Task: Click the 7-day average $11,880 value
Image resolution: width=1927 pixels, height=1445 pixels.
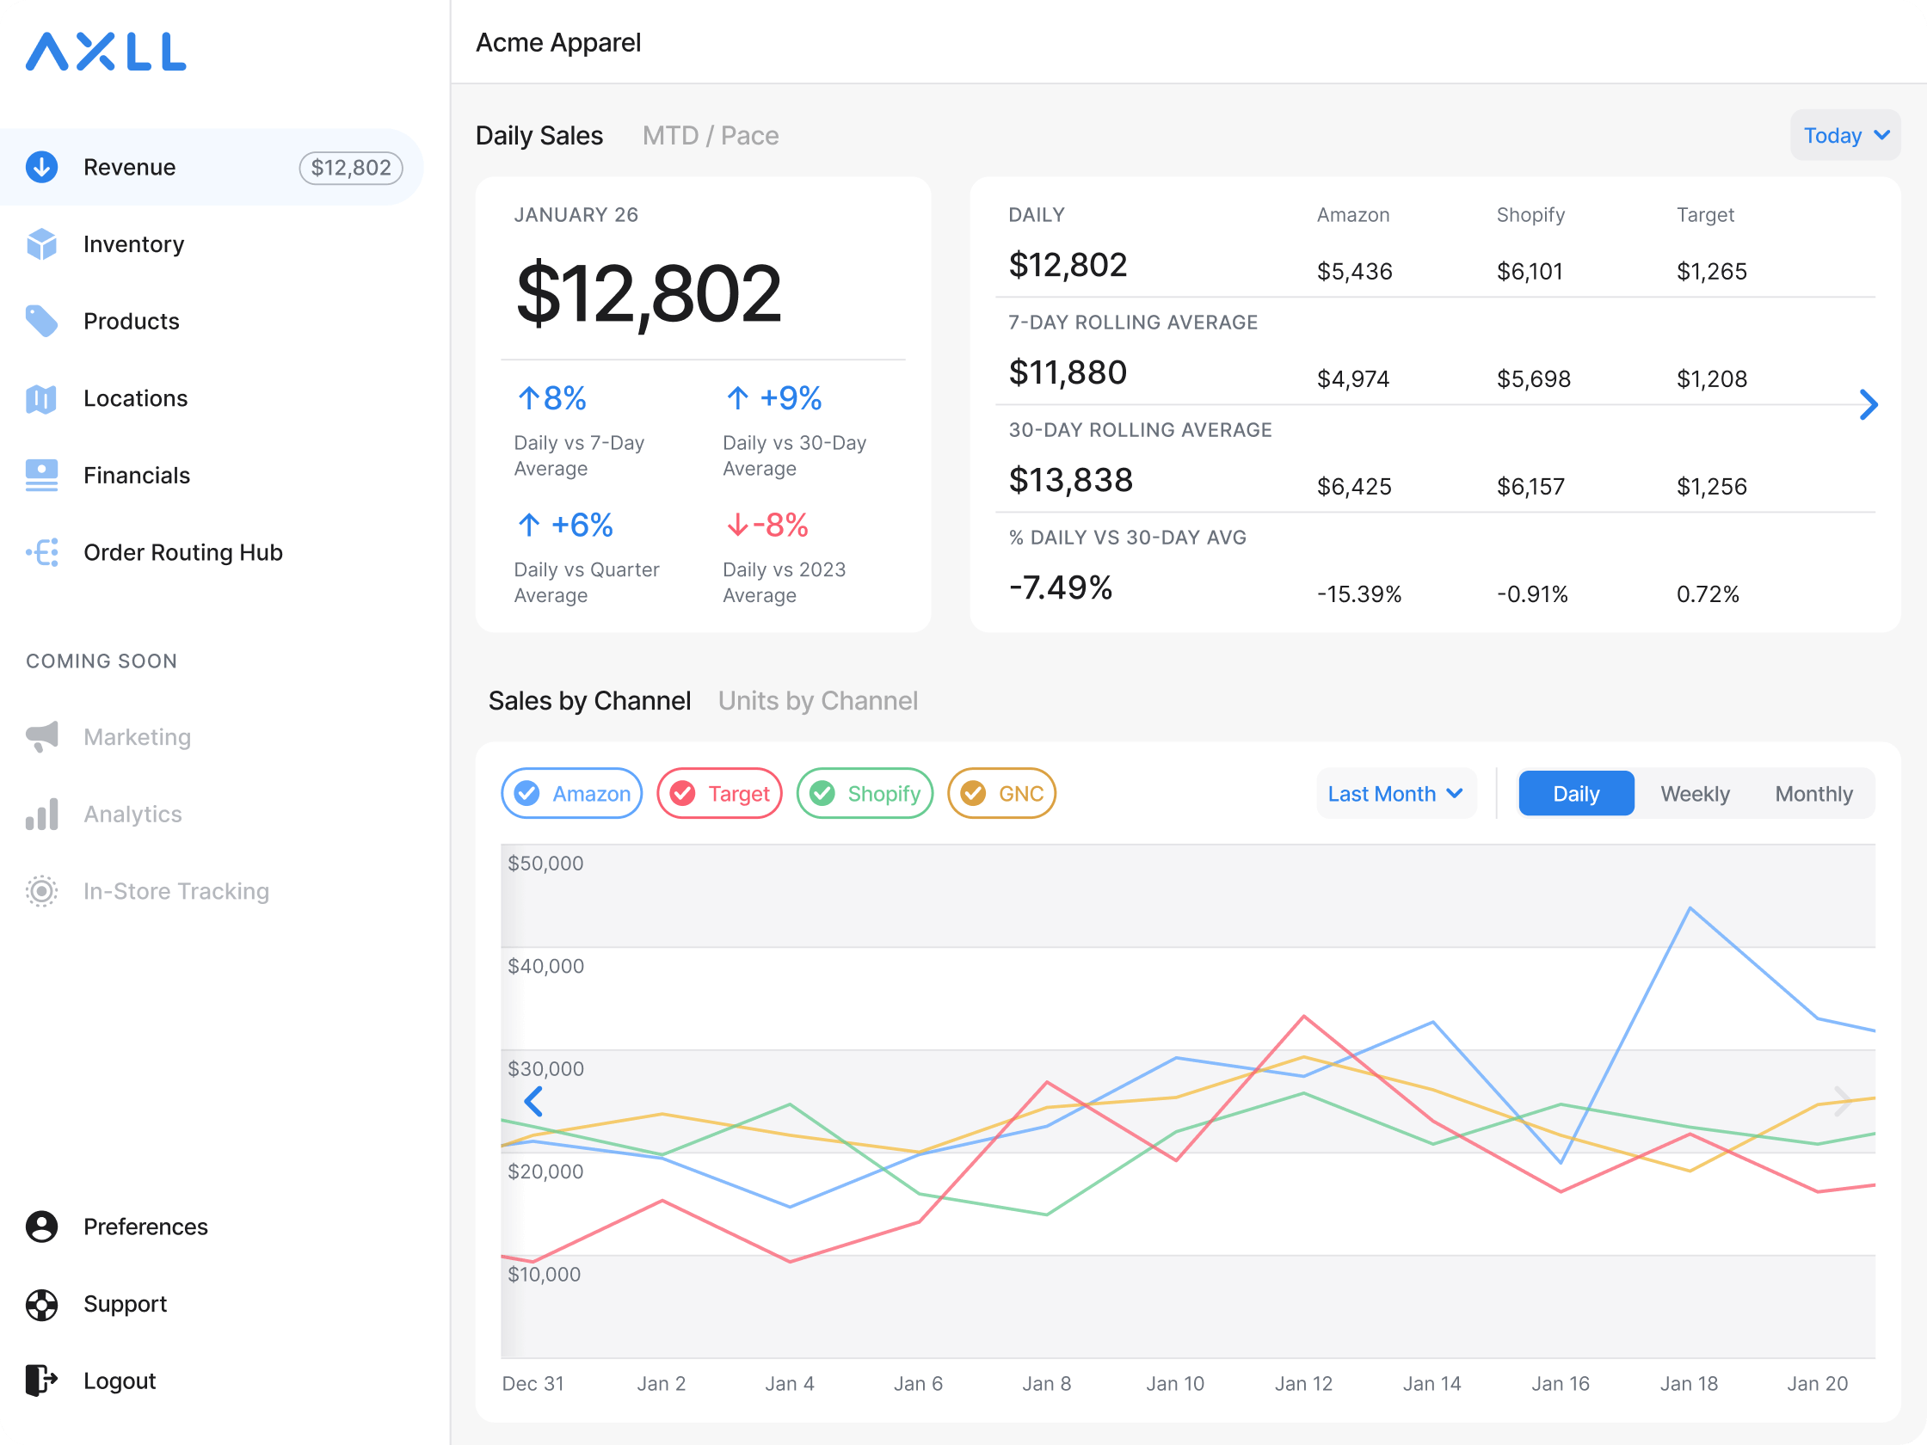Action: 1068,372
